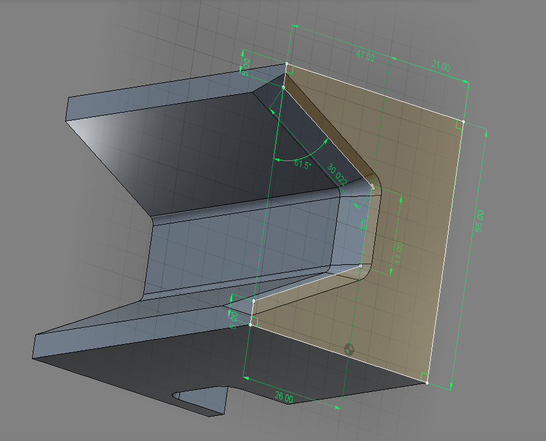Click the sketch point at the 55.00 line's lower end

point(428,382)
